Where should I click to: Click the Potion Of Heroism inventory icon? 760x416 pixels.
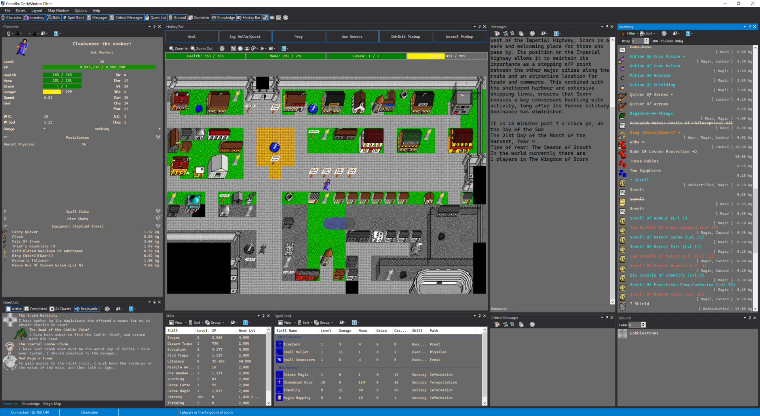pyautogui.click(x=622, y=78)
